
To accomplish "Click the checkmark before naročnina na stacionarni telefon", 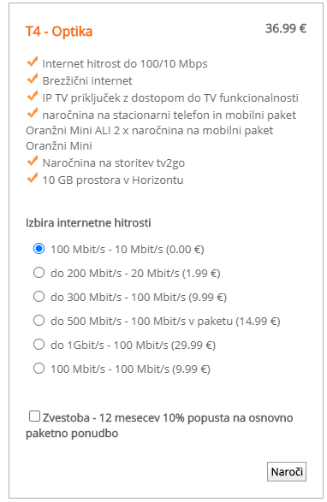I will coord(33,113).
